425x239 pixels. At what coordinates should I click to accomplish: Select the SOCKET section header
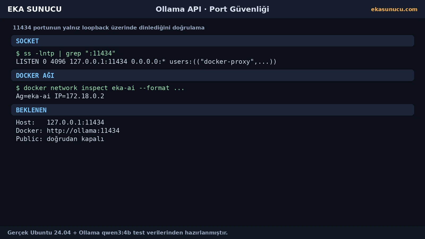pyautogui.click(x=212, y=41)
